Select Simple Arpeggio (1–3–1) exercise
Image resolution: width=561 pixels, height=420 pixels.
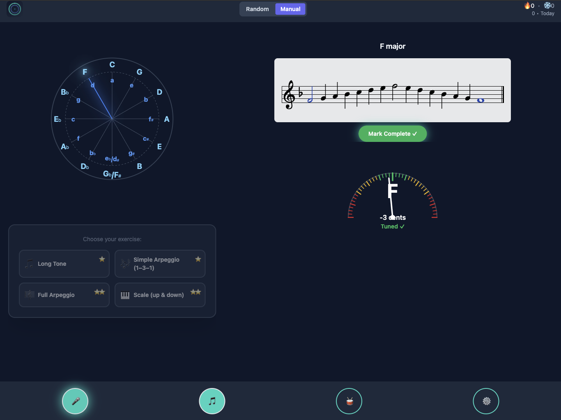(x=160, y=264)
